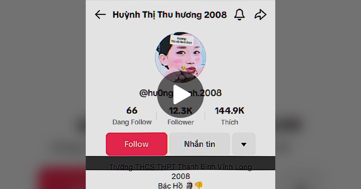Open the 12.3K Follower list

pyautogui.click(x=180, y=116)
